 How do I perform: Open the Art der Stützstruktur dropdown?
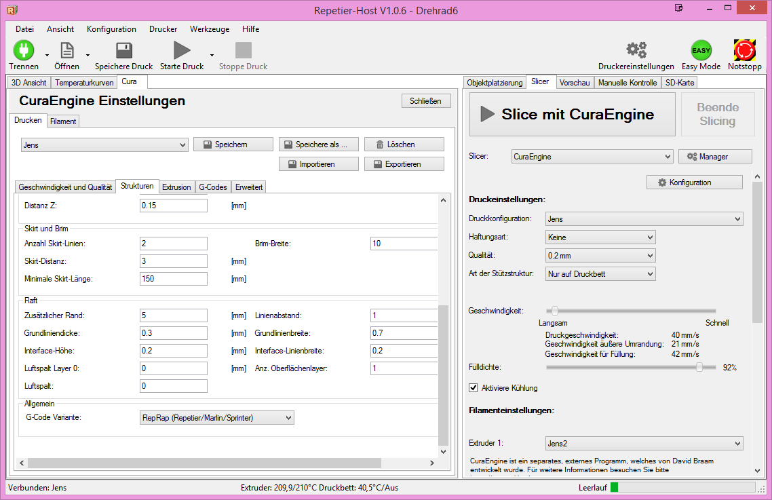(x=600, y=273)
